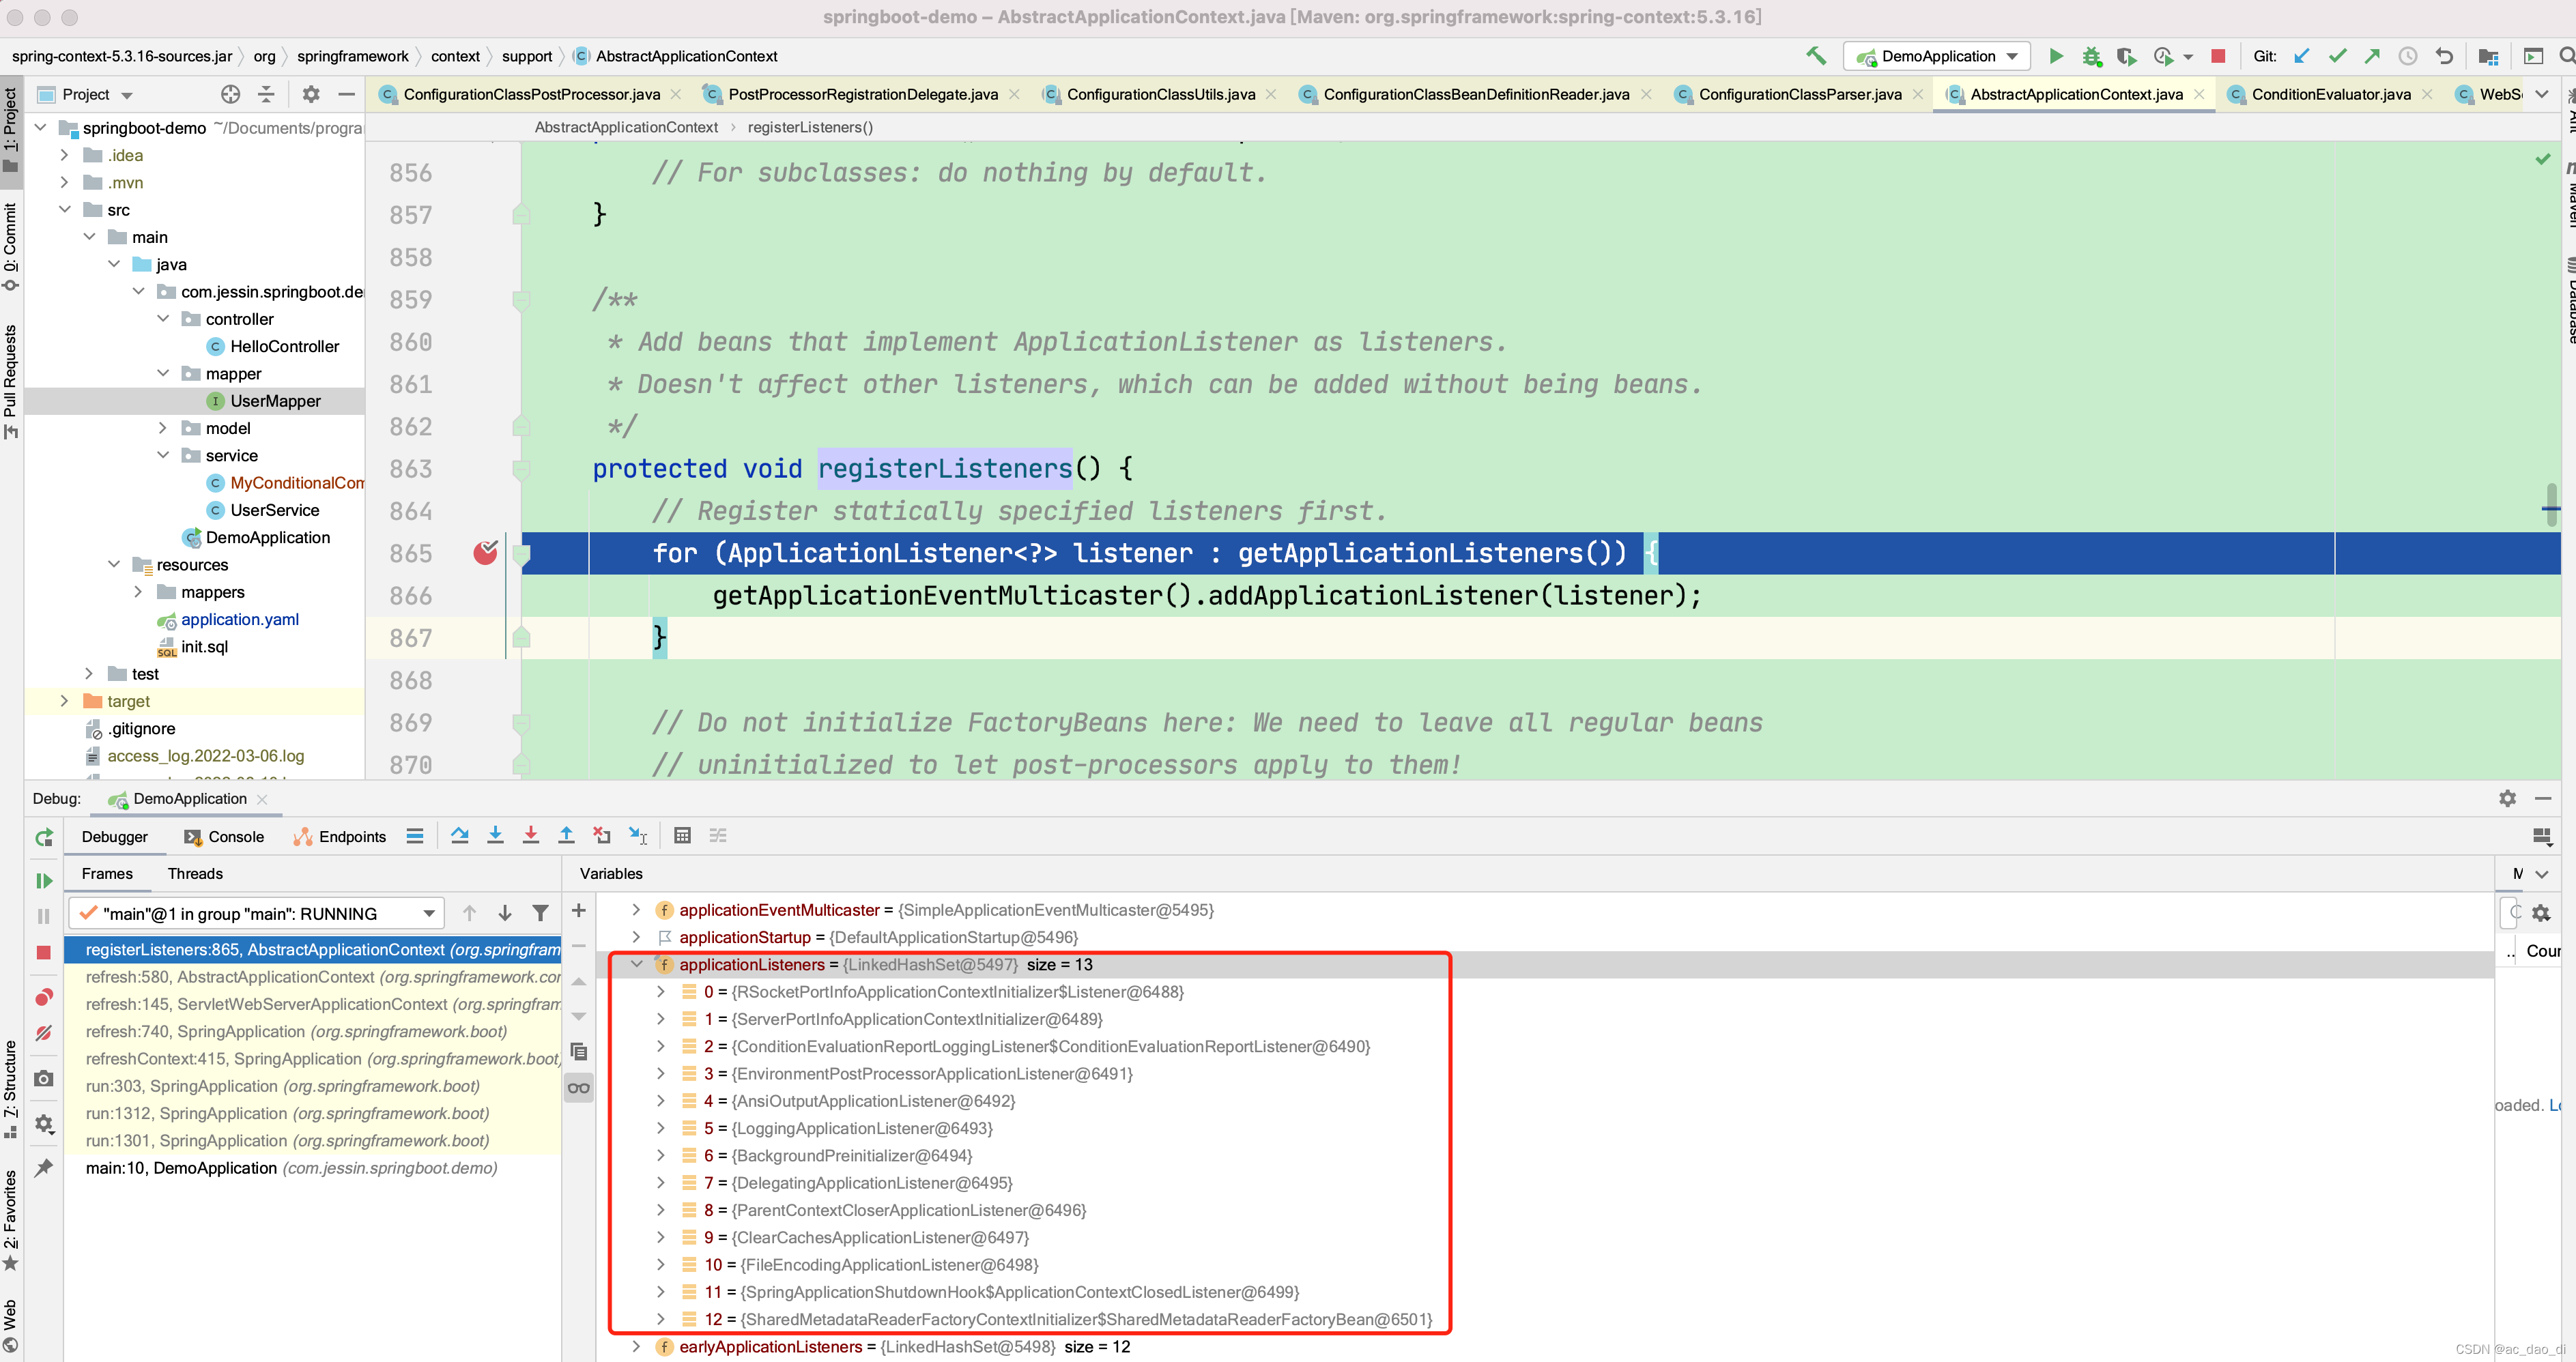This screenshot has width=2576, height=1362.
Task: Open View Breakpoints double red circle icon
Action: 44,997
